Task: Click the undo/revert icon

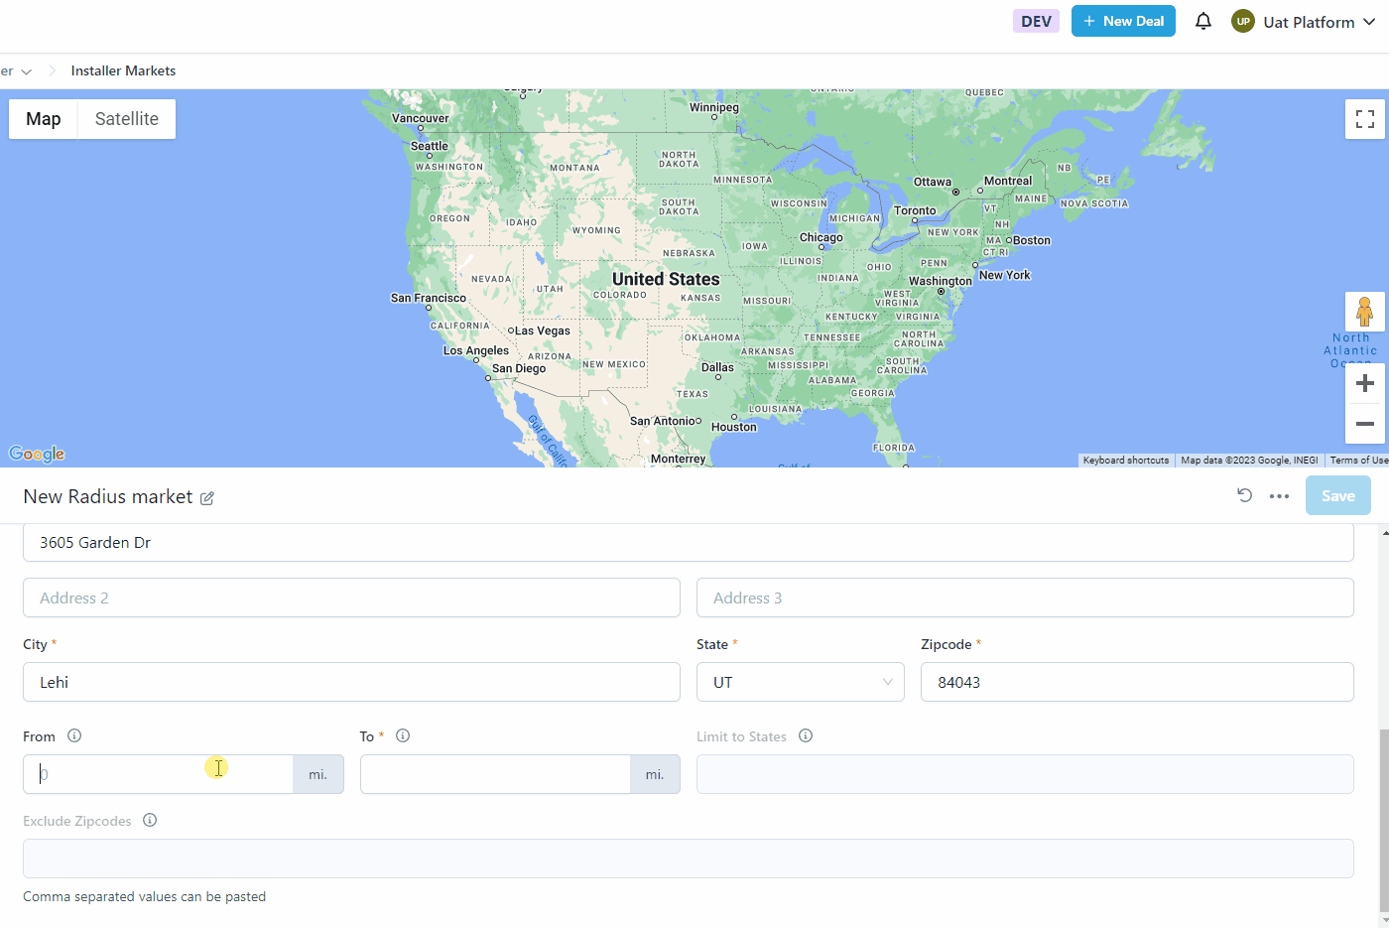Action: click(x=1244, y=495)
